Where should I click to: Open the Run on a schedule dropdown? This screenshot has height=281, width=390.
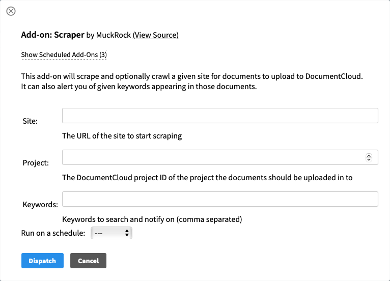pos(112,233)
